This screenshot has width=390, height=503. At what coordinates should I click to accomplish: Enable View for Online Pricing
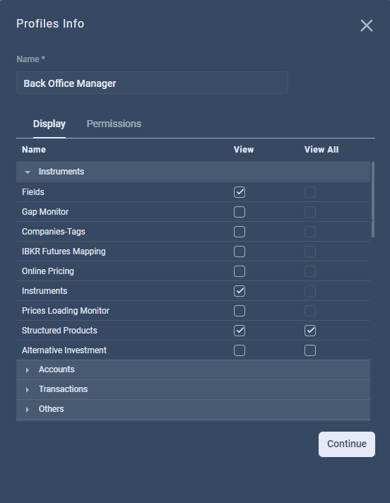coord(240,271)
